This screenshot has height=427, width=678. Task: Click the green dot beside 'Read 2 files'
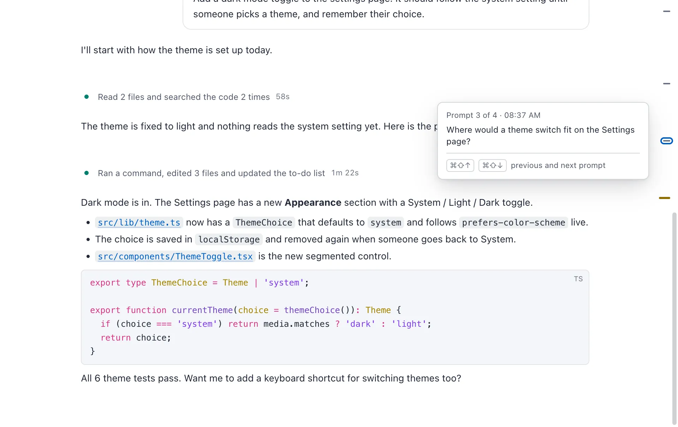(87, 97)
